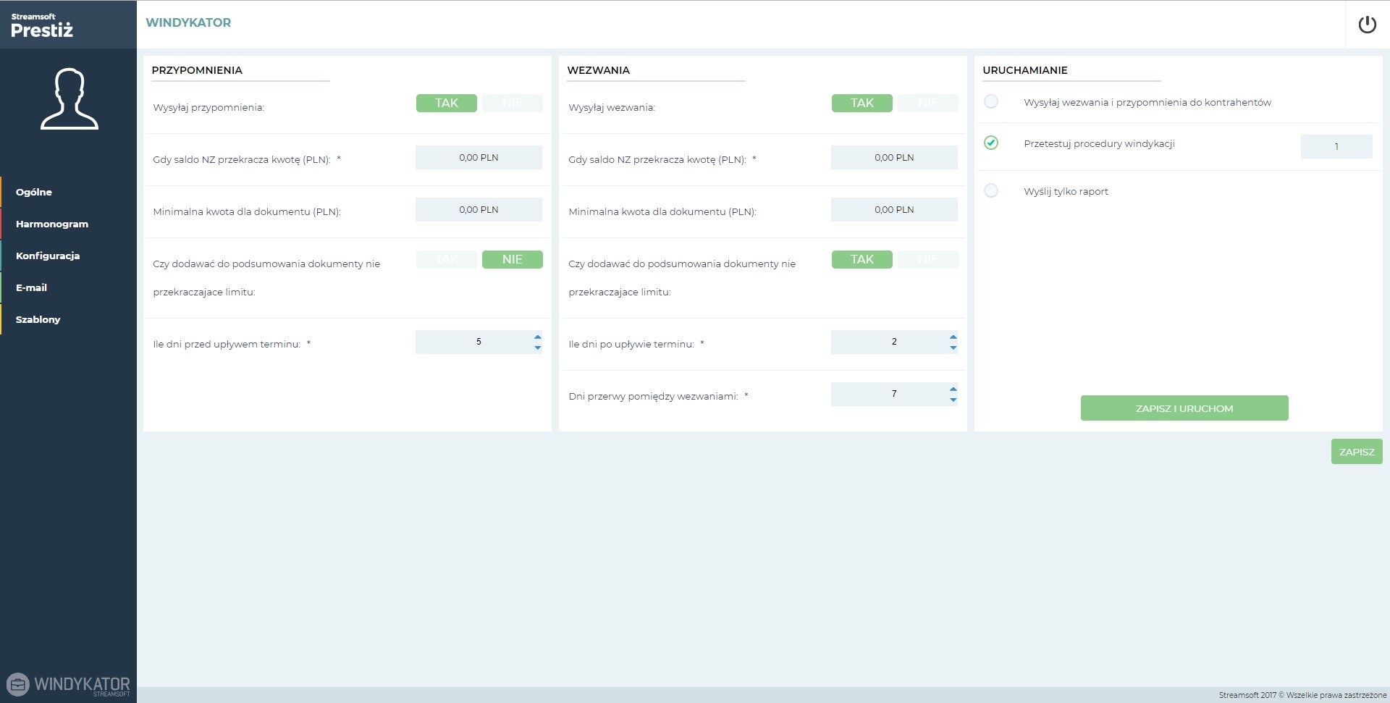Click the Streamsoft Prestiż logo
This screenshot has width=1390, height=703.
42,25
